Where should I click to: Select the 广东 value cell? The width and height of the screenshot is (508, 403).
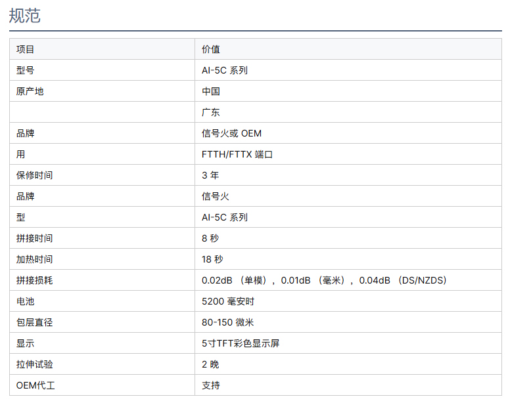[211, 112]
